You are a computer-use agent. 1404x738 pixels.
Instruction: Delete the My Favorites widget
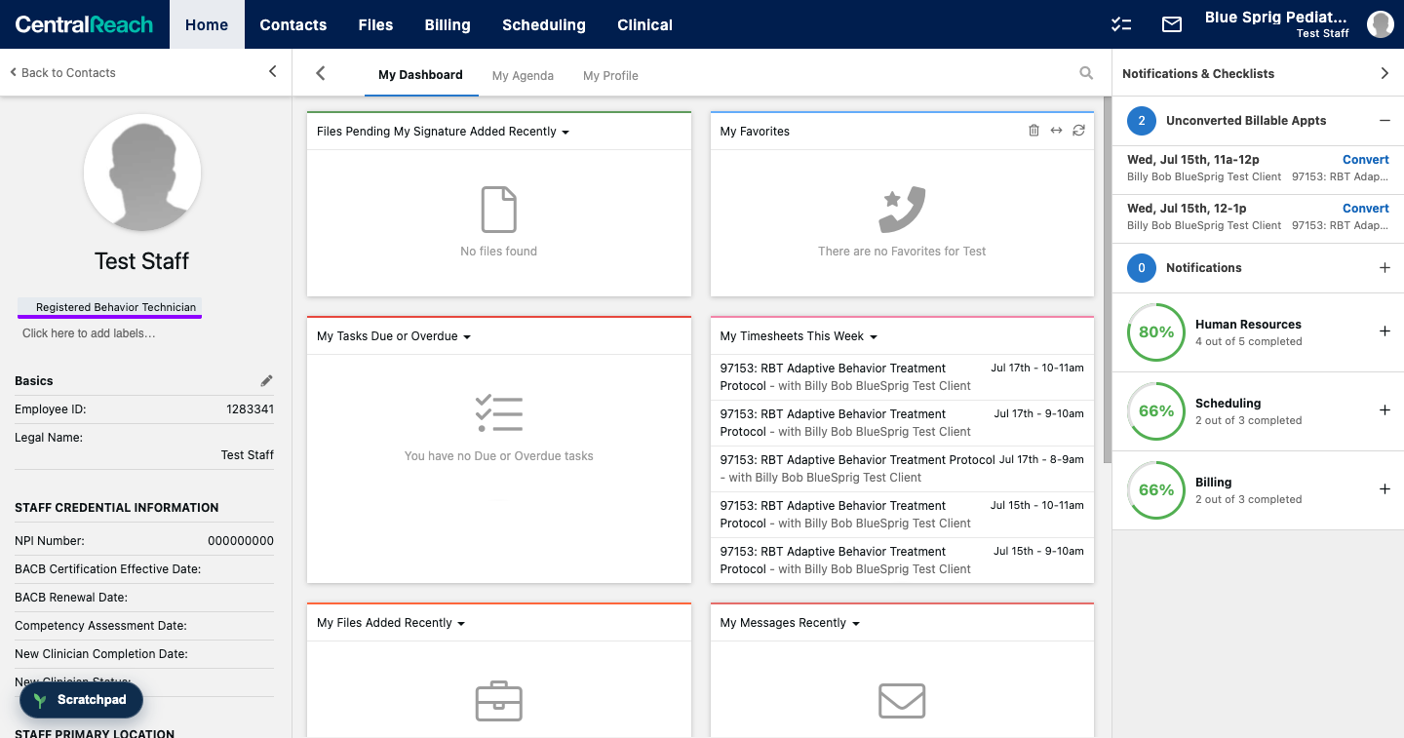click(x=1033, y=131)
